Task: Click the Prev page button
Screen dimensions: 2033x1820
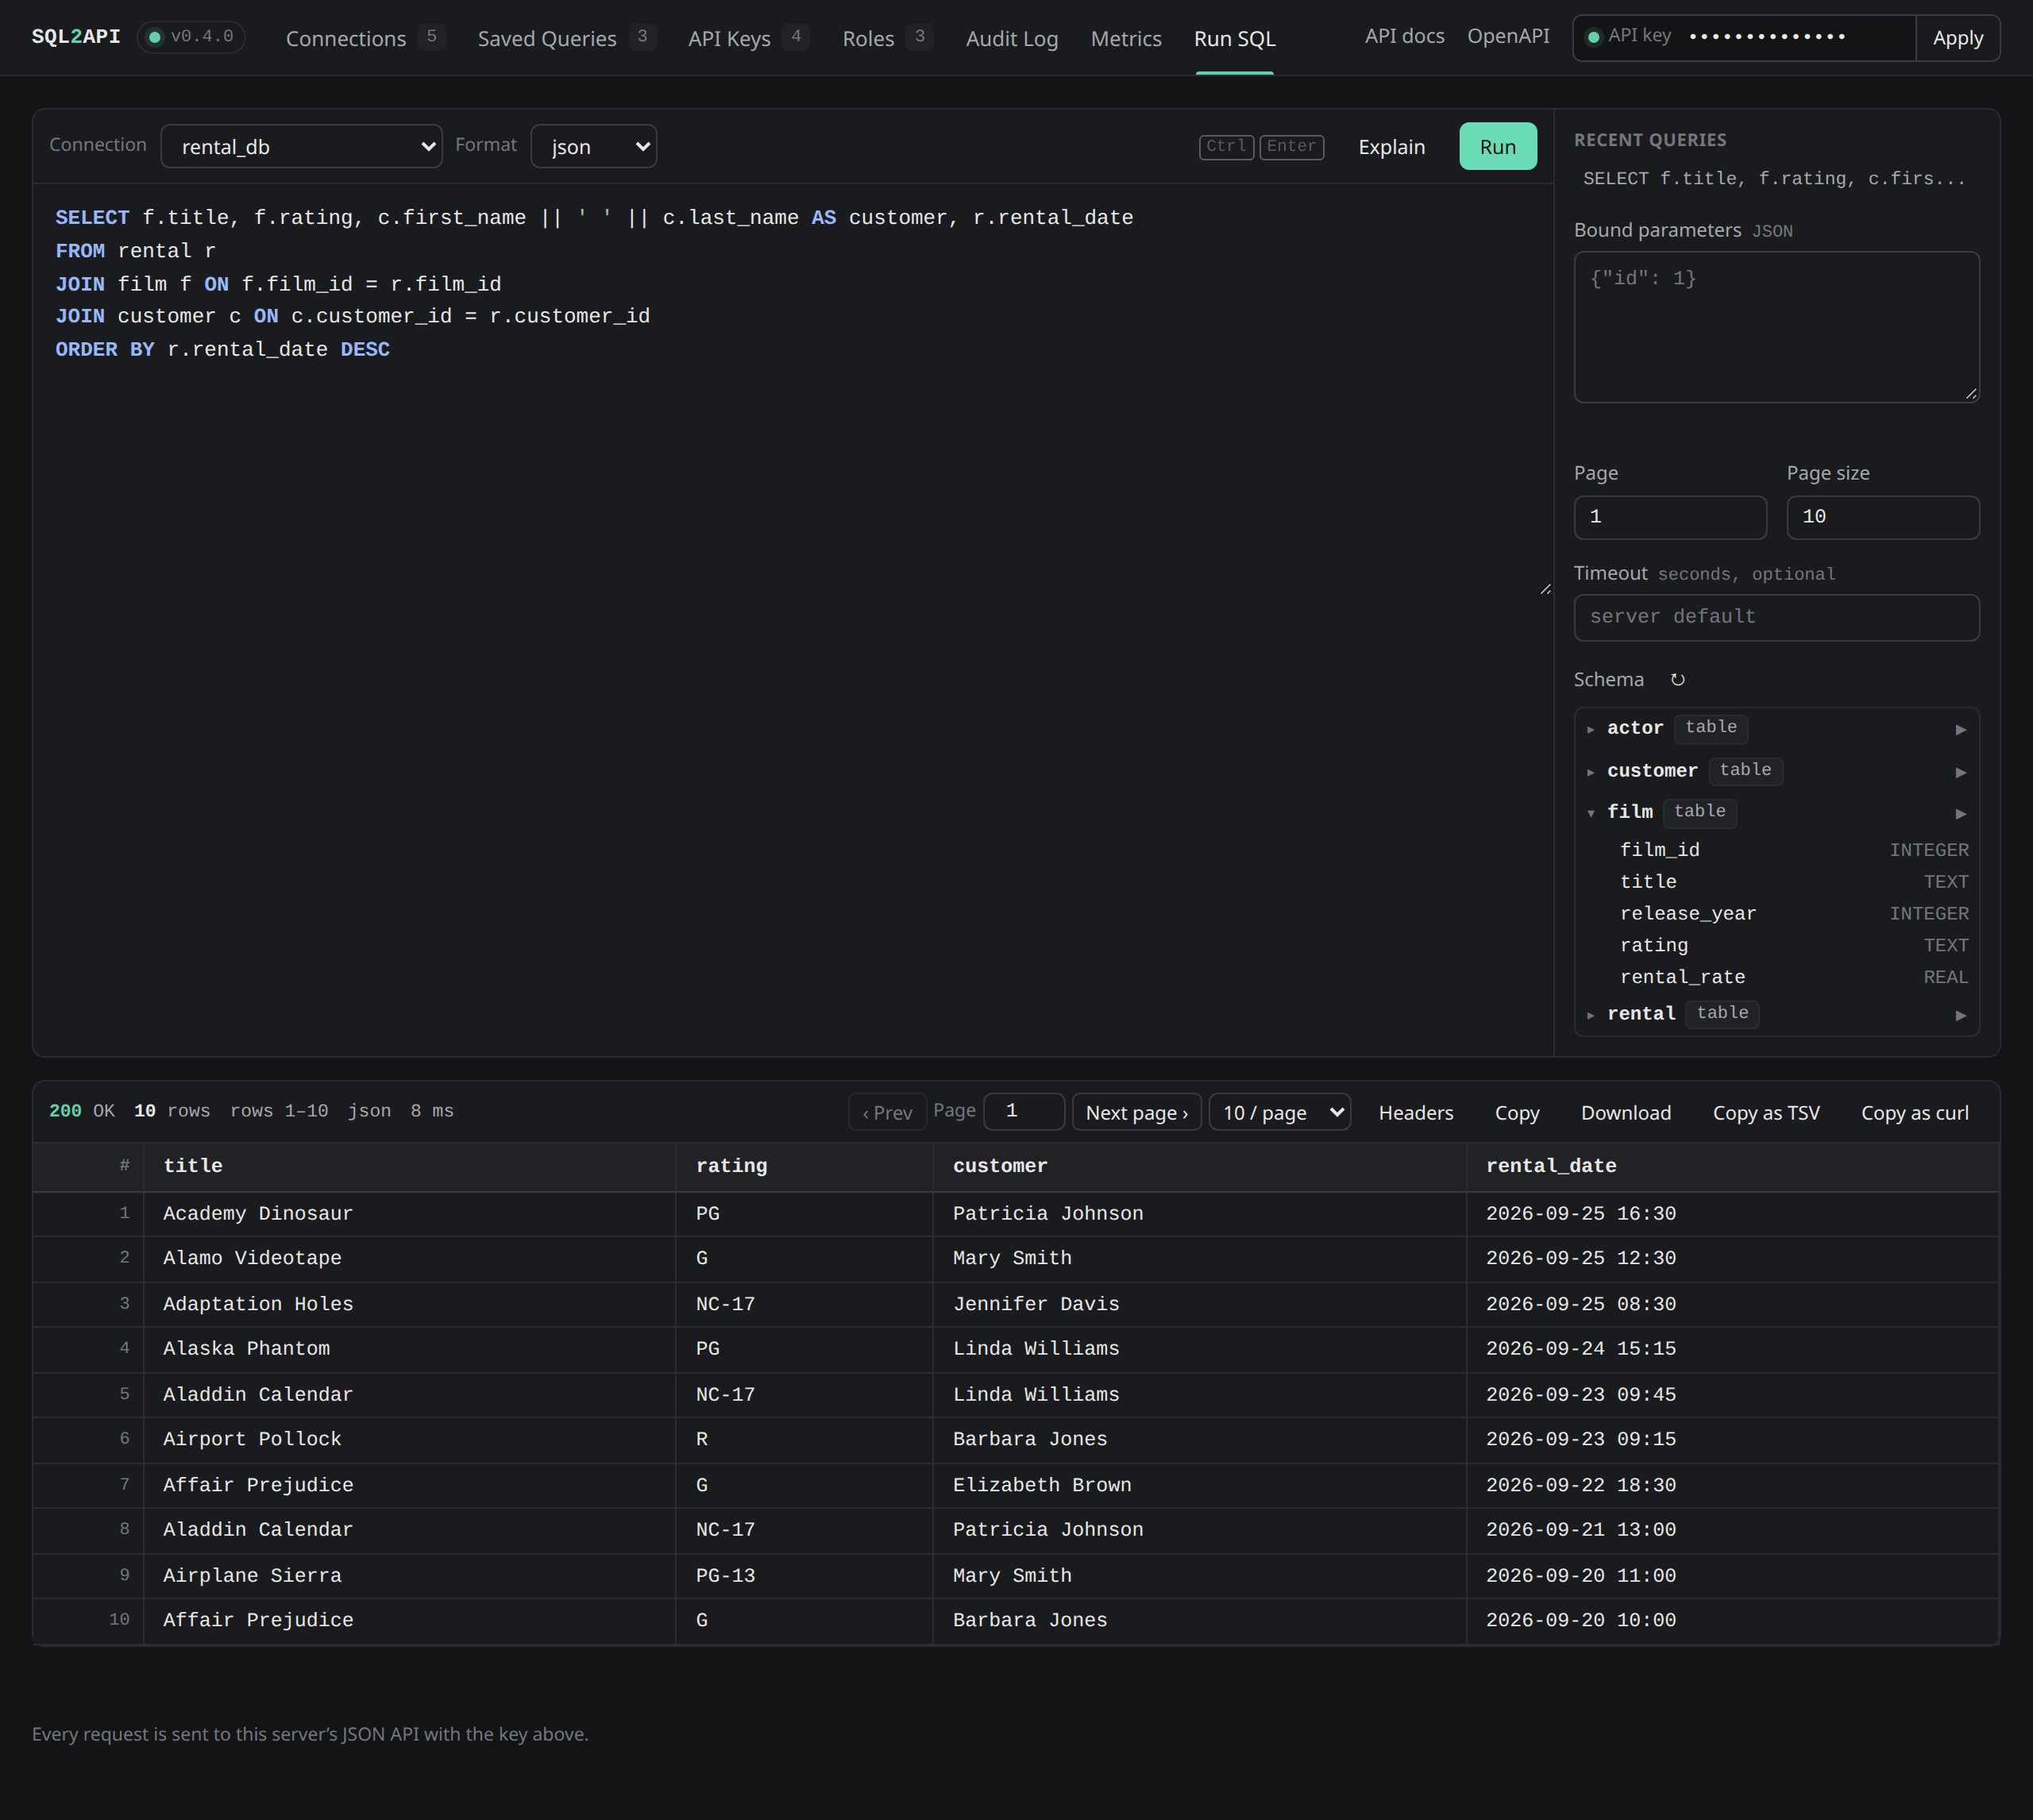Action: (x=886, y=1112)
